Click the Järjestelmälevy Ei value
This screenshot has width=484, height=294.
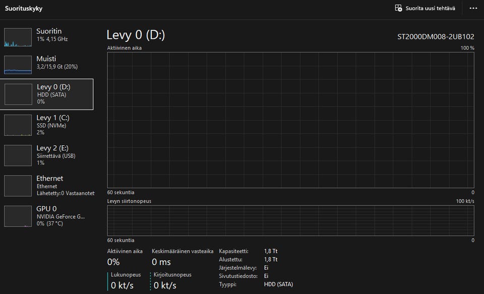tap(266, 268)
